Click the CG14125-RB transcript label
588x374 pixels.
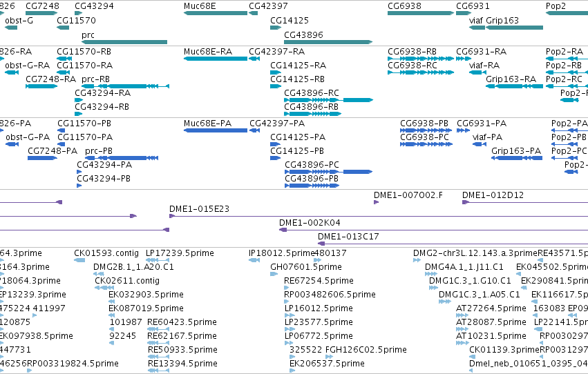[297, 79]
